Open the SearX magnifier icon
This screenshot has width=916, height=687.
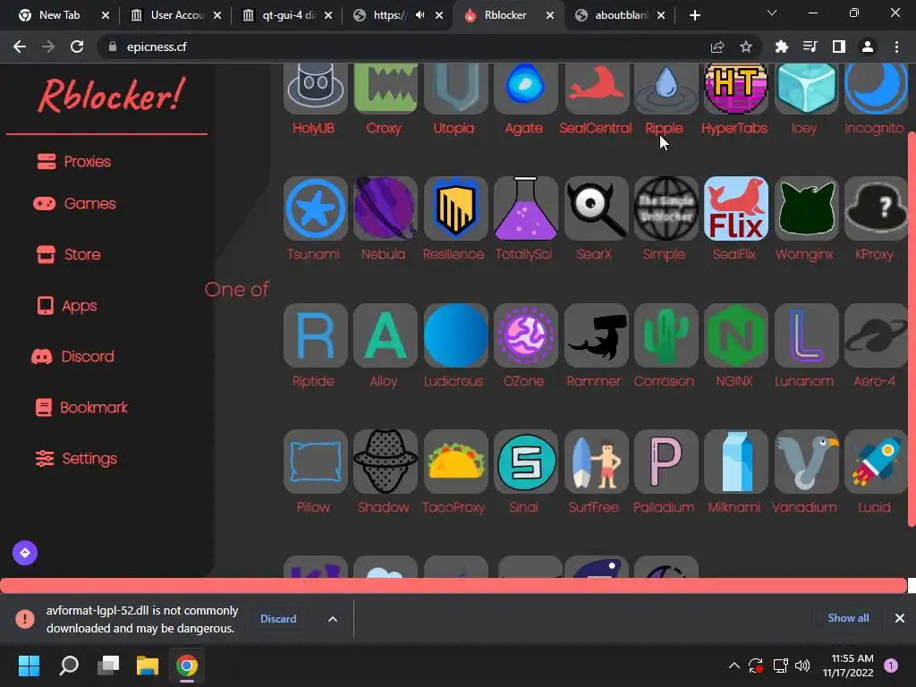point(596,208)
